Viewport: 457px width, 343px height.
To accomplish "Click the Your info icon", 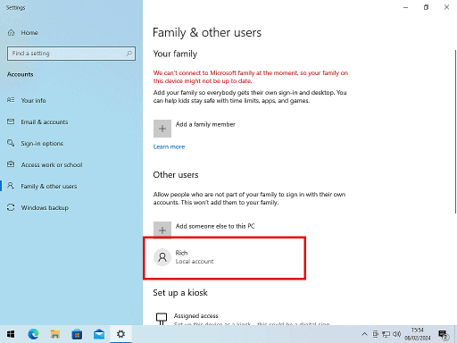I will point(11,100).
